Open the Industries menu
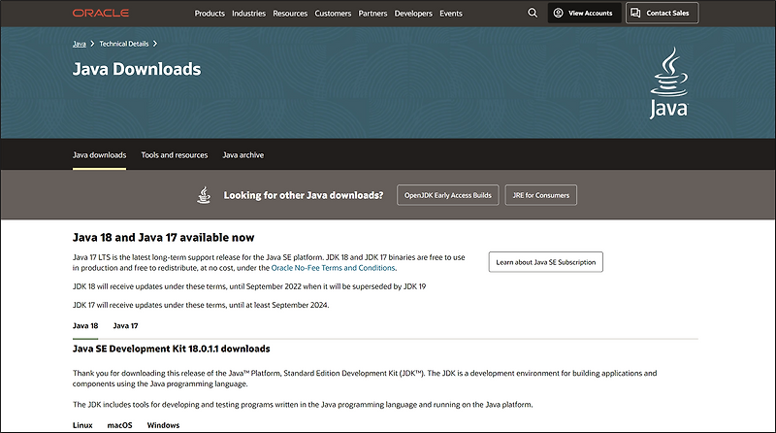The image size is (776, 433). [248, 14]
